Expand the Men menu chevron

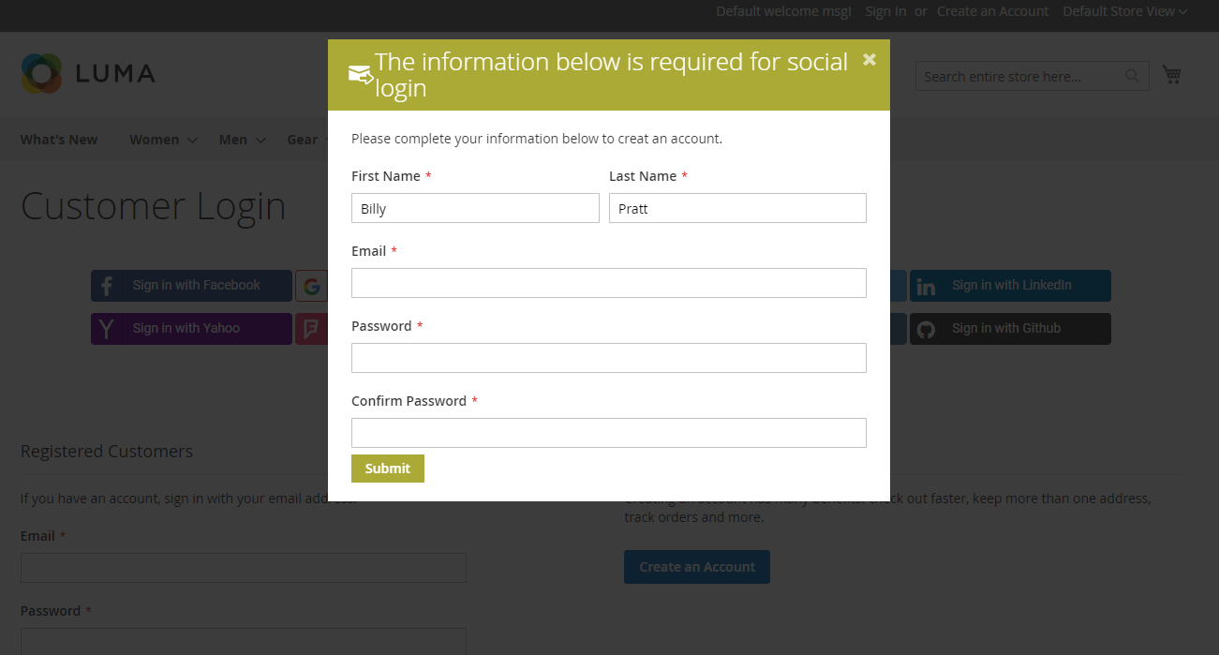point(260,141)
